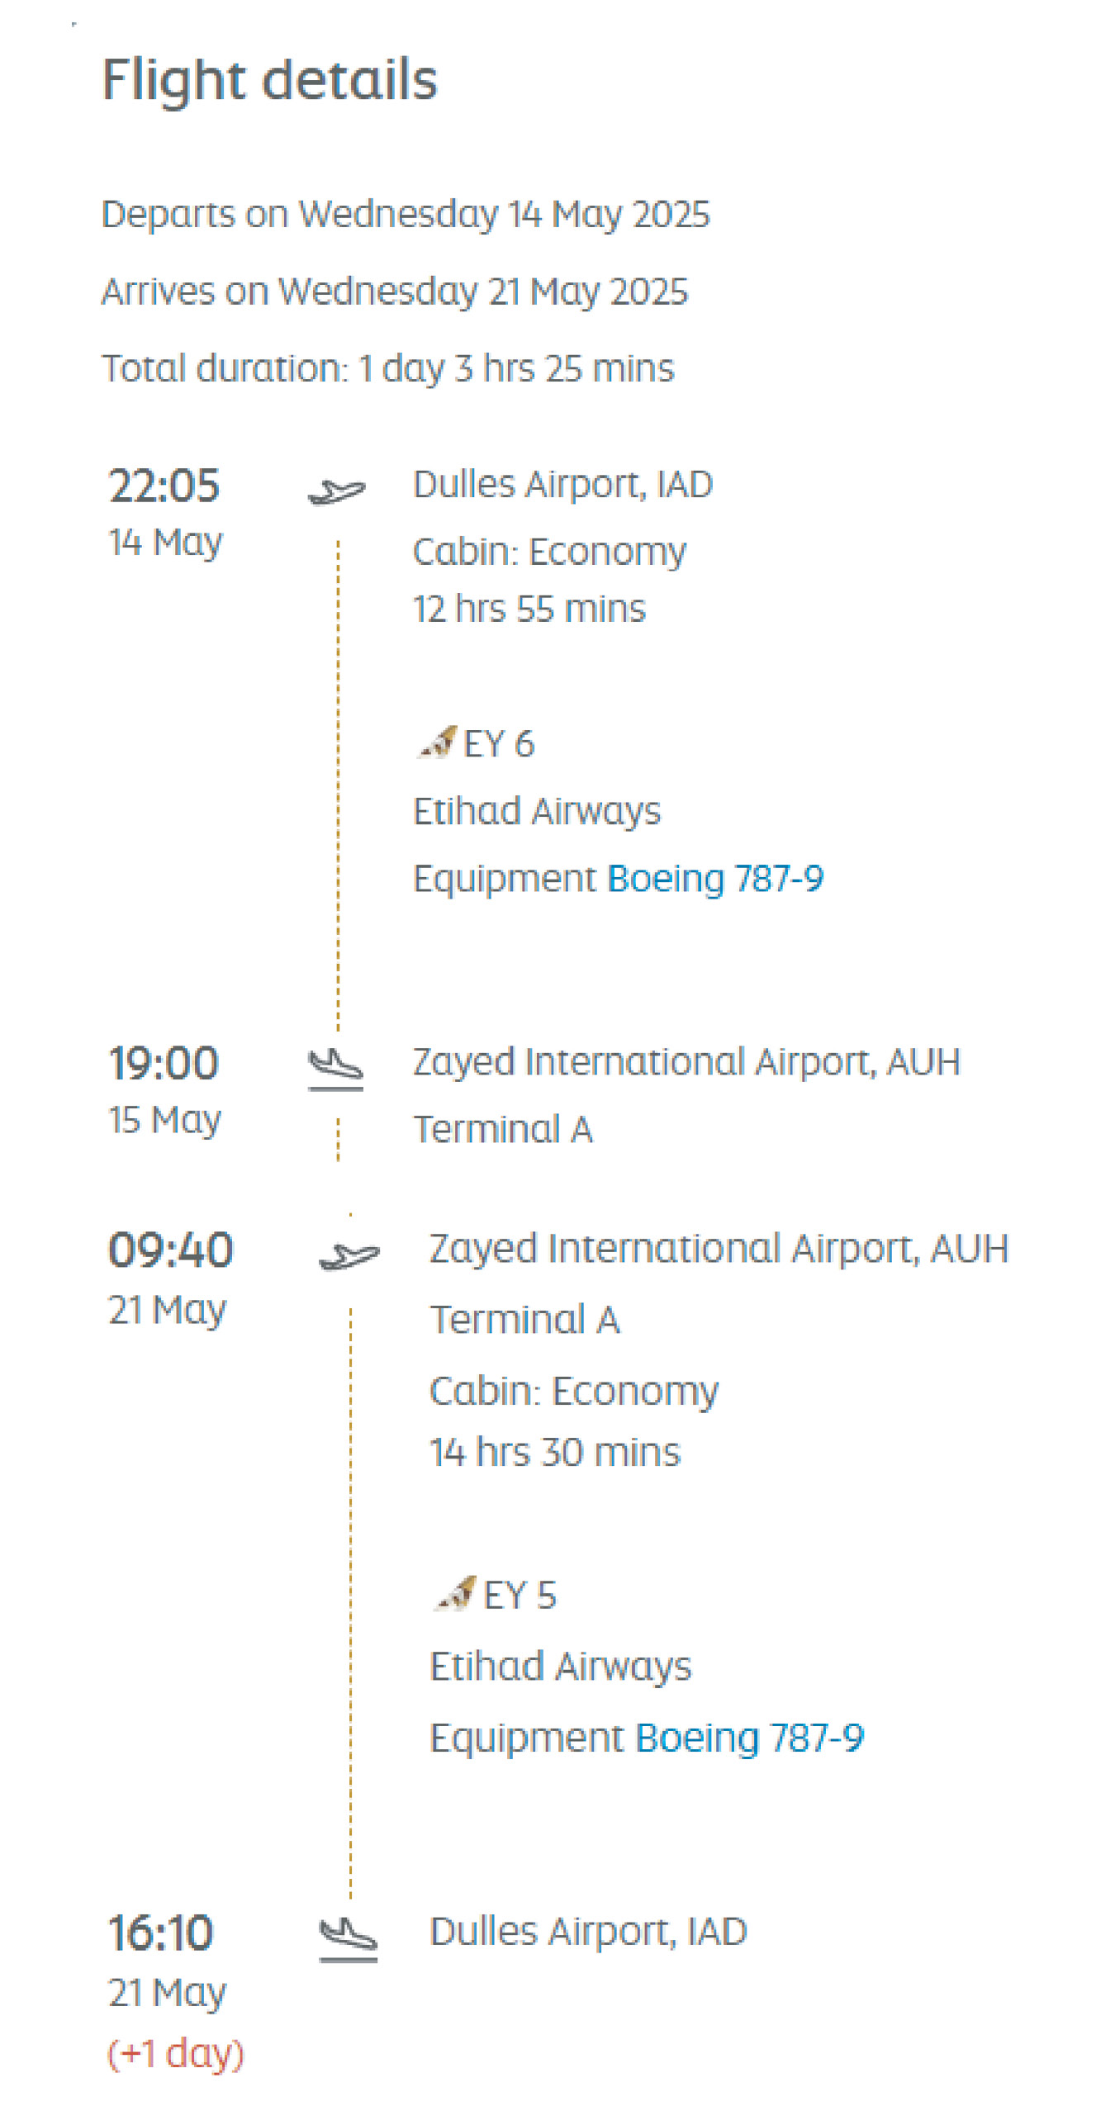The image size is (1115, 2106).
Task: Click the EY 5 flight number
Action: click(519, 1595)
